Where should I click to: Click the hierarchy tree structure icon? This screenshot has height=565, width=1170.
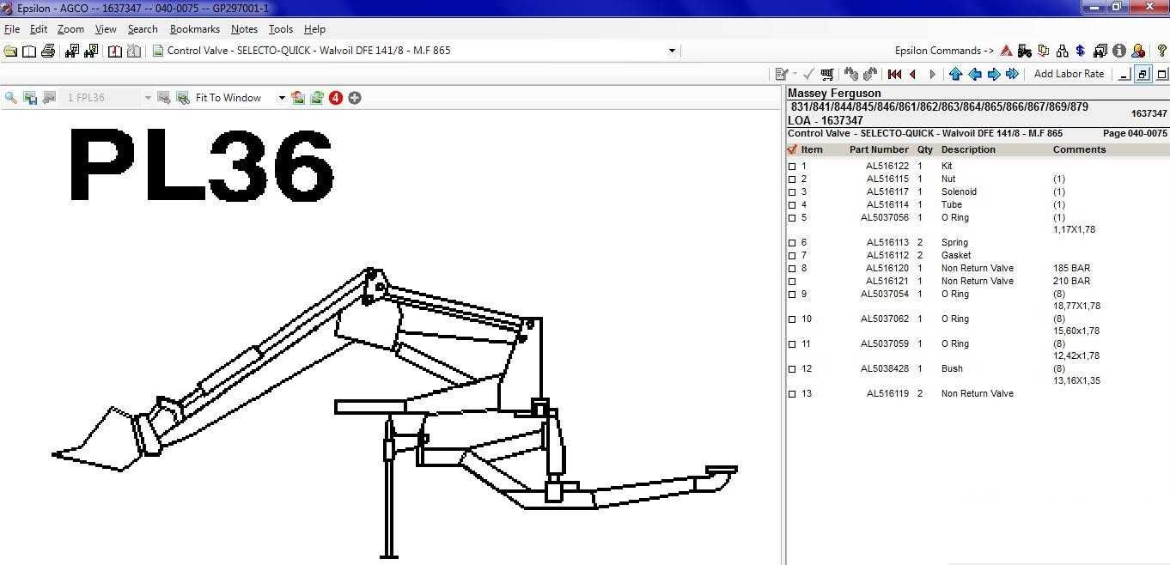point(1063,51)
